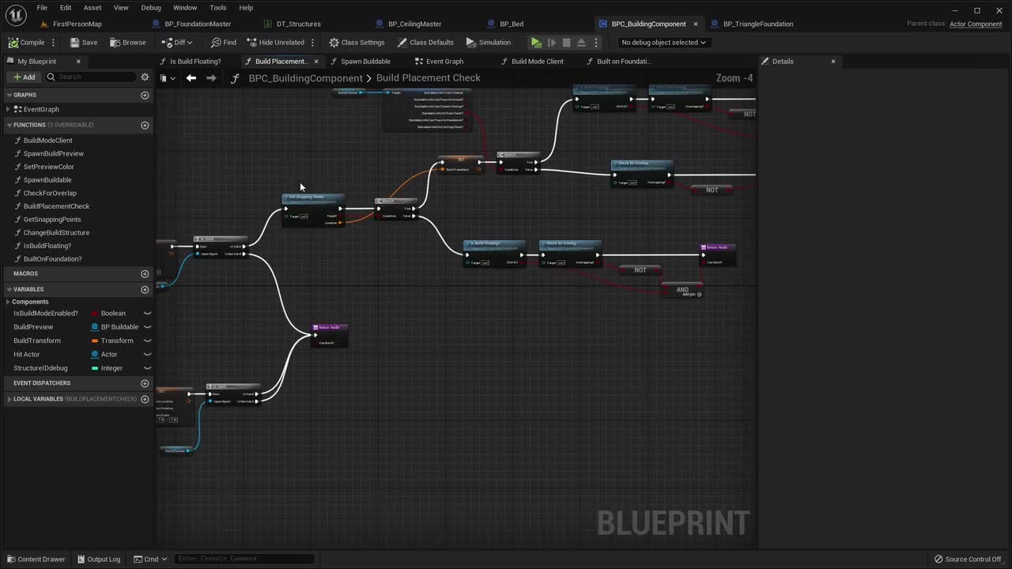Open the Diff dropdown

(x=177, y=43)
